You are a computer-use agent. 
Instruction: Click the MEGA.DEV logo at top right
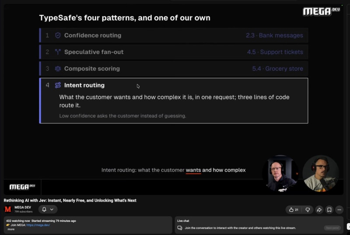point(321,11)
